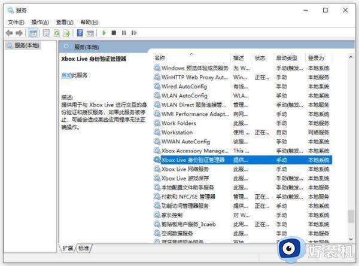Image resolution: width=359 pixels, height=266 pixels.
Task: Open the 查看(V) menu
Action: click(x=65, y=22)
